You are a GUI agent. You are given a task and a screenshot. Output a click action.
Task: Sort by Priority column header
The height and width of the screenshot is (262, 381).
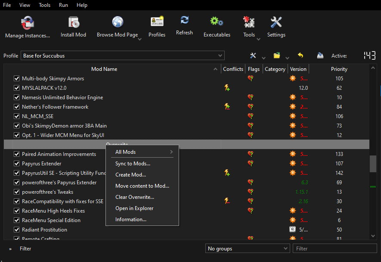pyautogui.click(x=339, y=69)
